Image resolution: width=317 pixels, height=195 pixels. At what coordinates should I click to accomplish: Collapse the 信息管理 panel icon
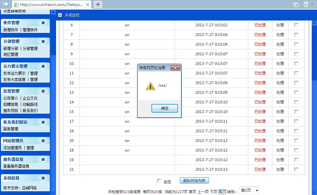[x=43, y=91]
